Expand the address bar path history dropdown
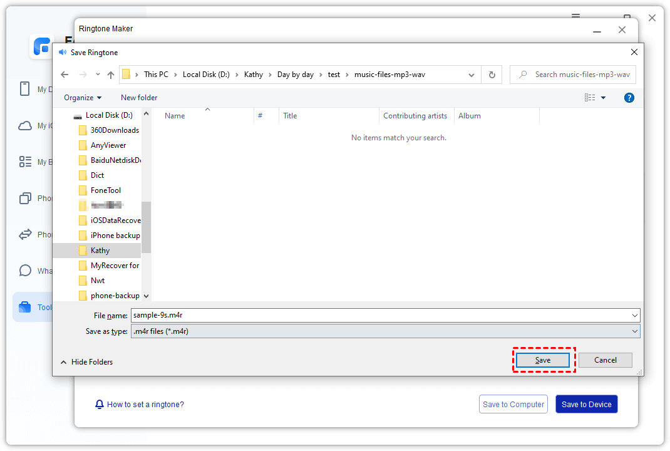 point(472,75)
